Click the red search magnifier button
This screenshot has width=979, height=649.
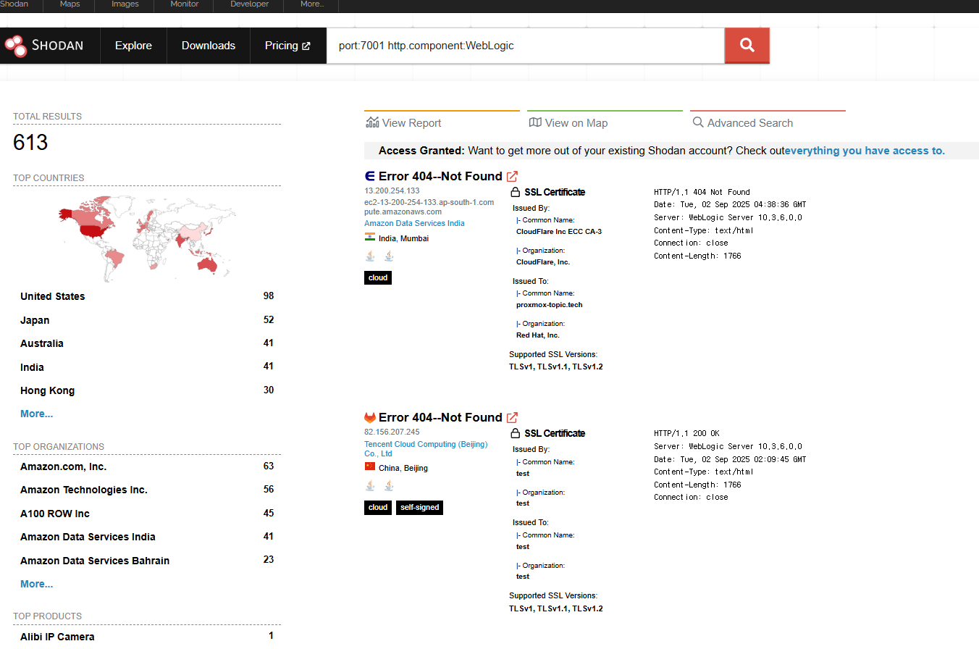coord(747,46)
